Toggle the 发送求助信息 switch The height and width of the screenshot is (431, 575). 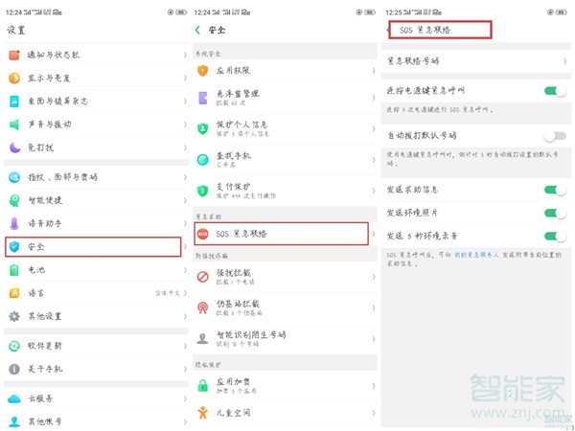[x=554, y=191]
